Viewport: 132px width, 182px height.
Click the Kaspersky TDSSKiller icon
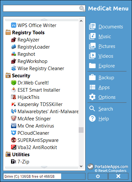point(14,104)
